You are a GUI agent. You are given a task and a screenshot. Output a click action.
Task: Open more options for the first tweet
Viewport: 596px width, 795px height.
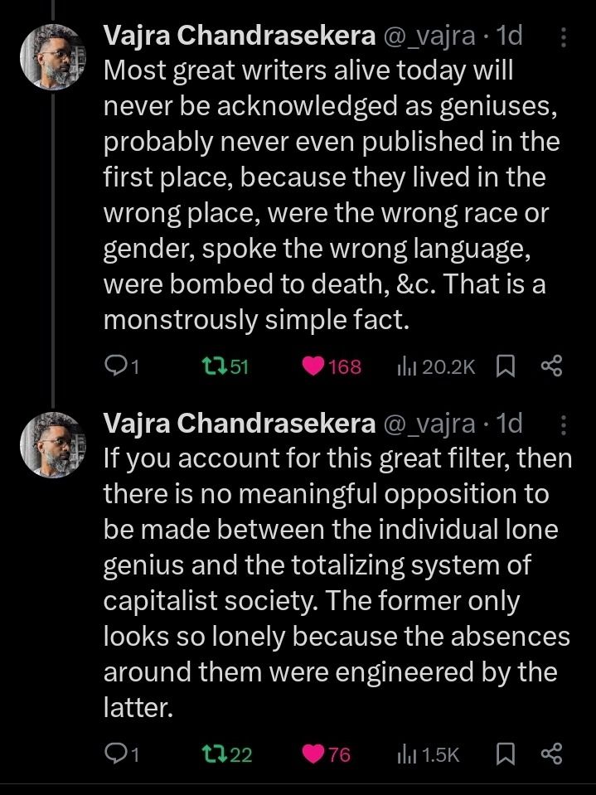pyautogui.click(x=565, y=38)
